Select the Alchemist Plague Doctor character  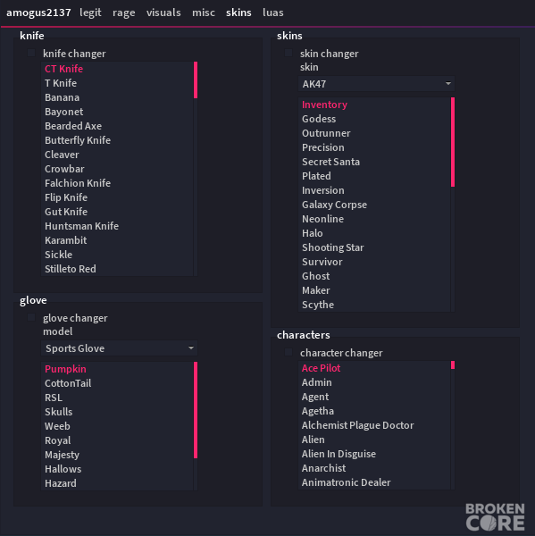click(374, 425)
